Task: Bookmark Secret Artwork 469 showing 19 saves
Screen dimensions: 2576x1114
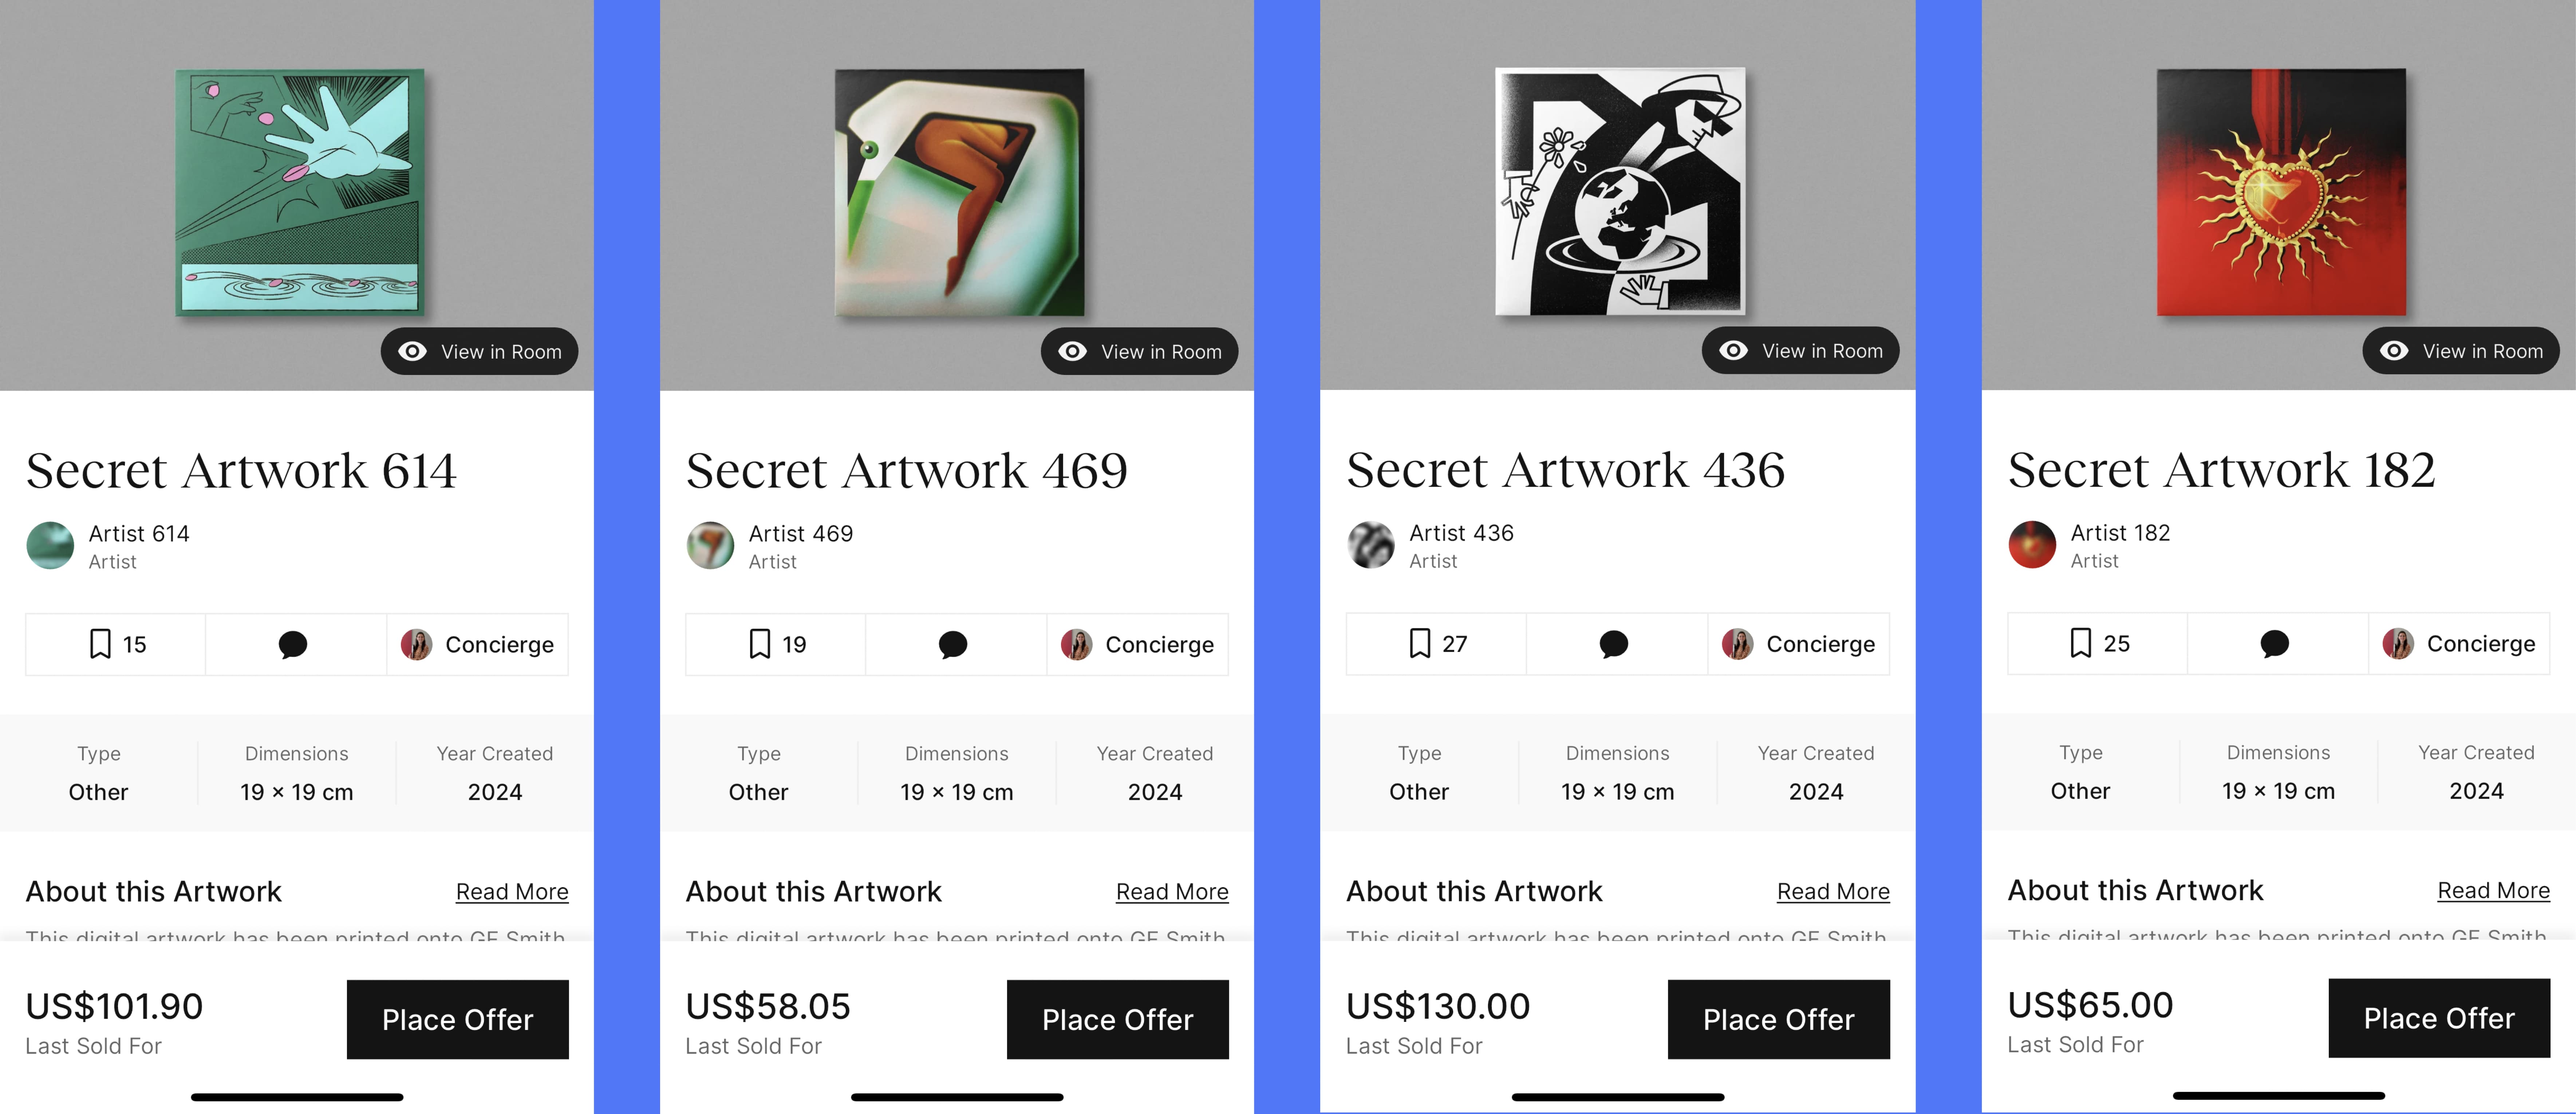Action: tap(776, 644)
